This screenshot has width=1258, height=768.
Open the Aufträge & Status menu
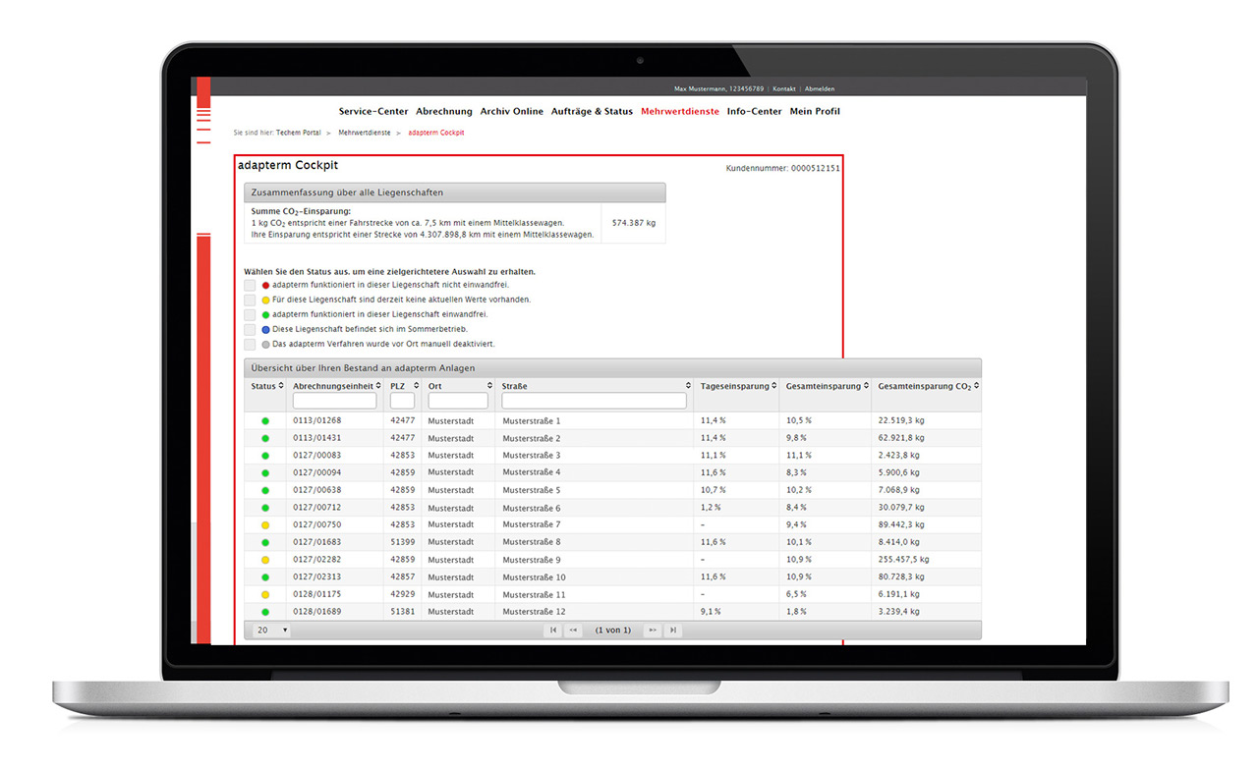(592, 112)
